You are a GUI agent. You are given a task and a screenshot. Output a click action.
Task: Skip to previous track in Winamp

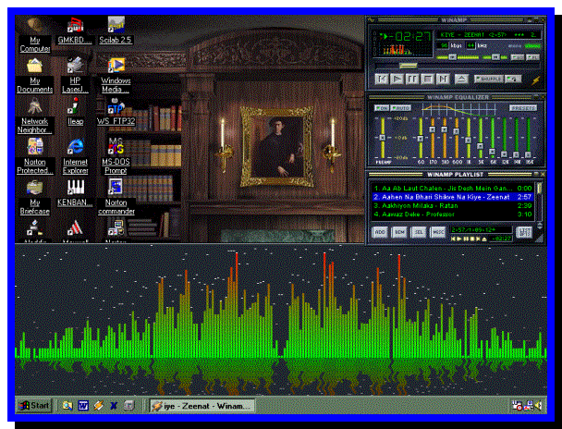(x=382, y=79)
